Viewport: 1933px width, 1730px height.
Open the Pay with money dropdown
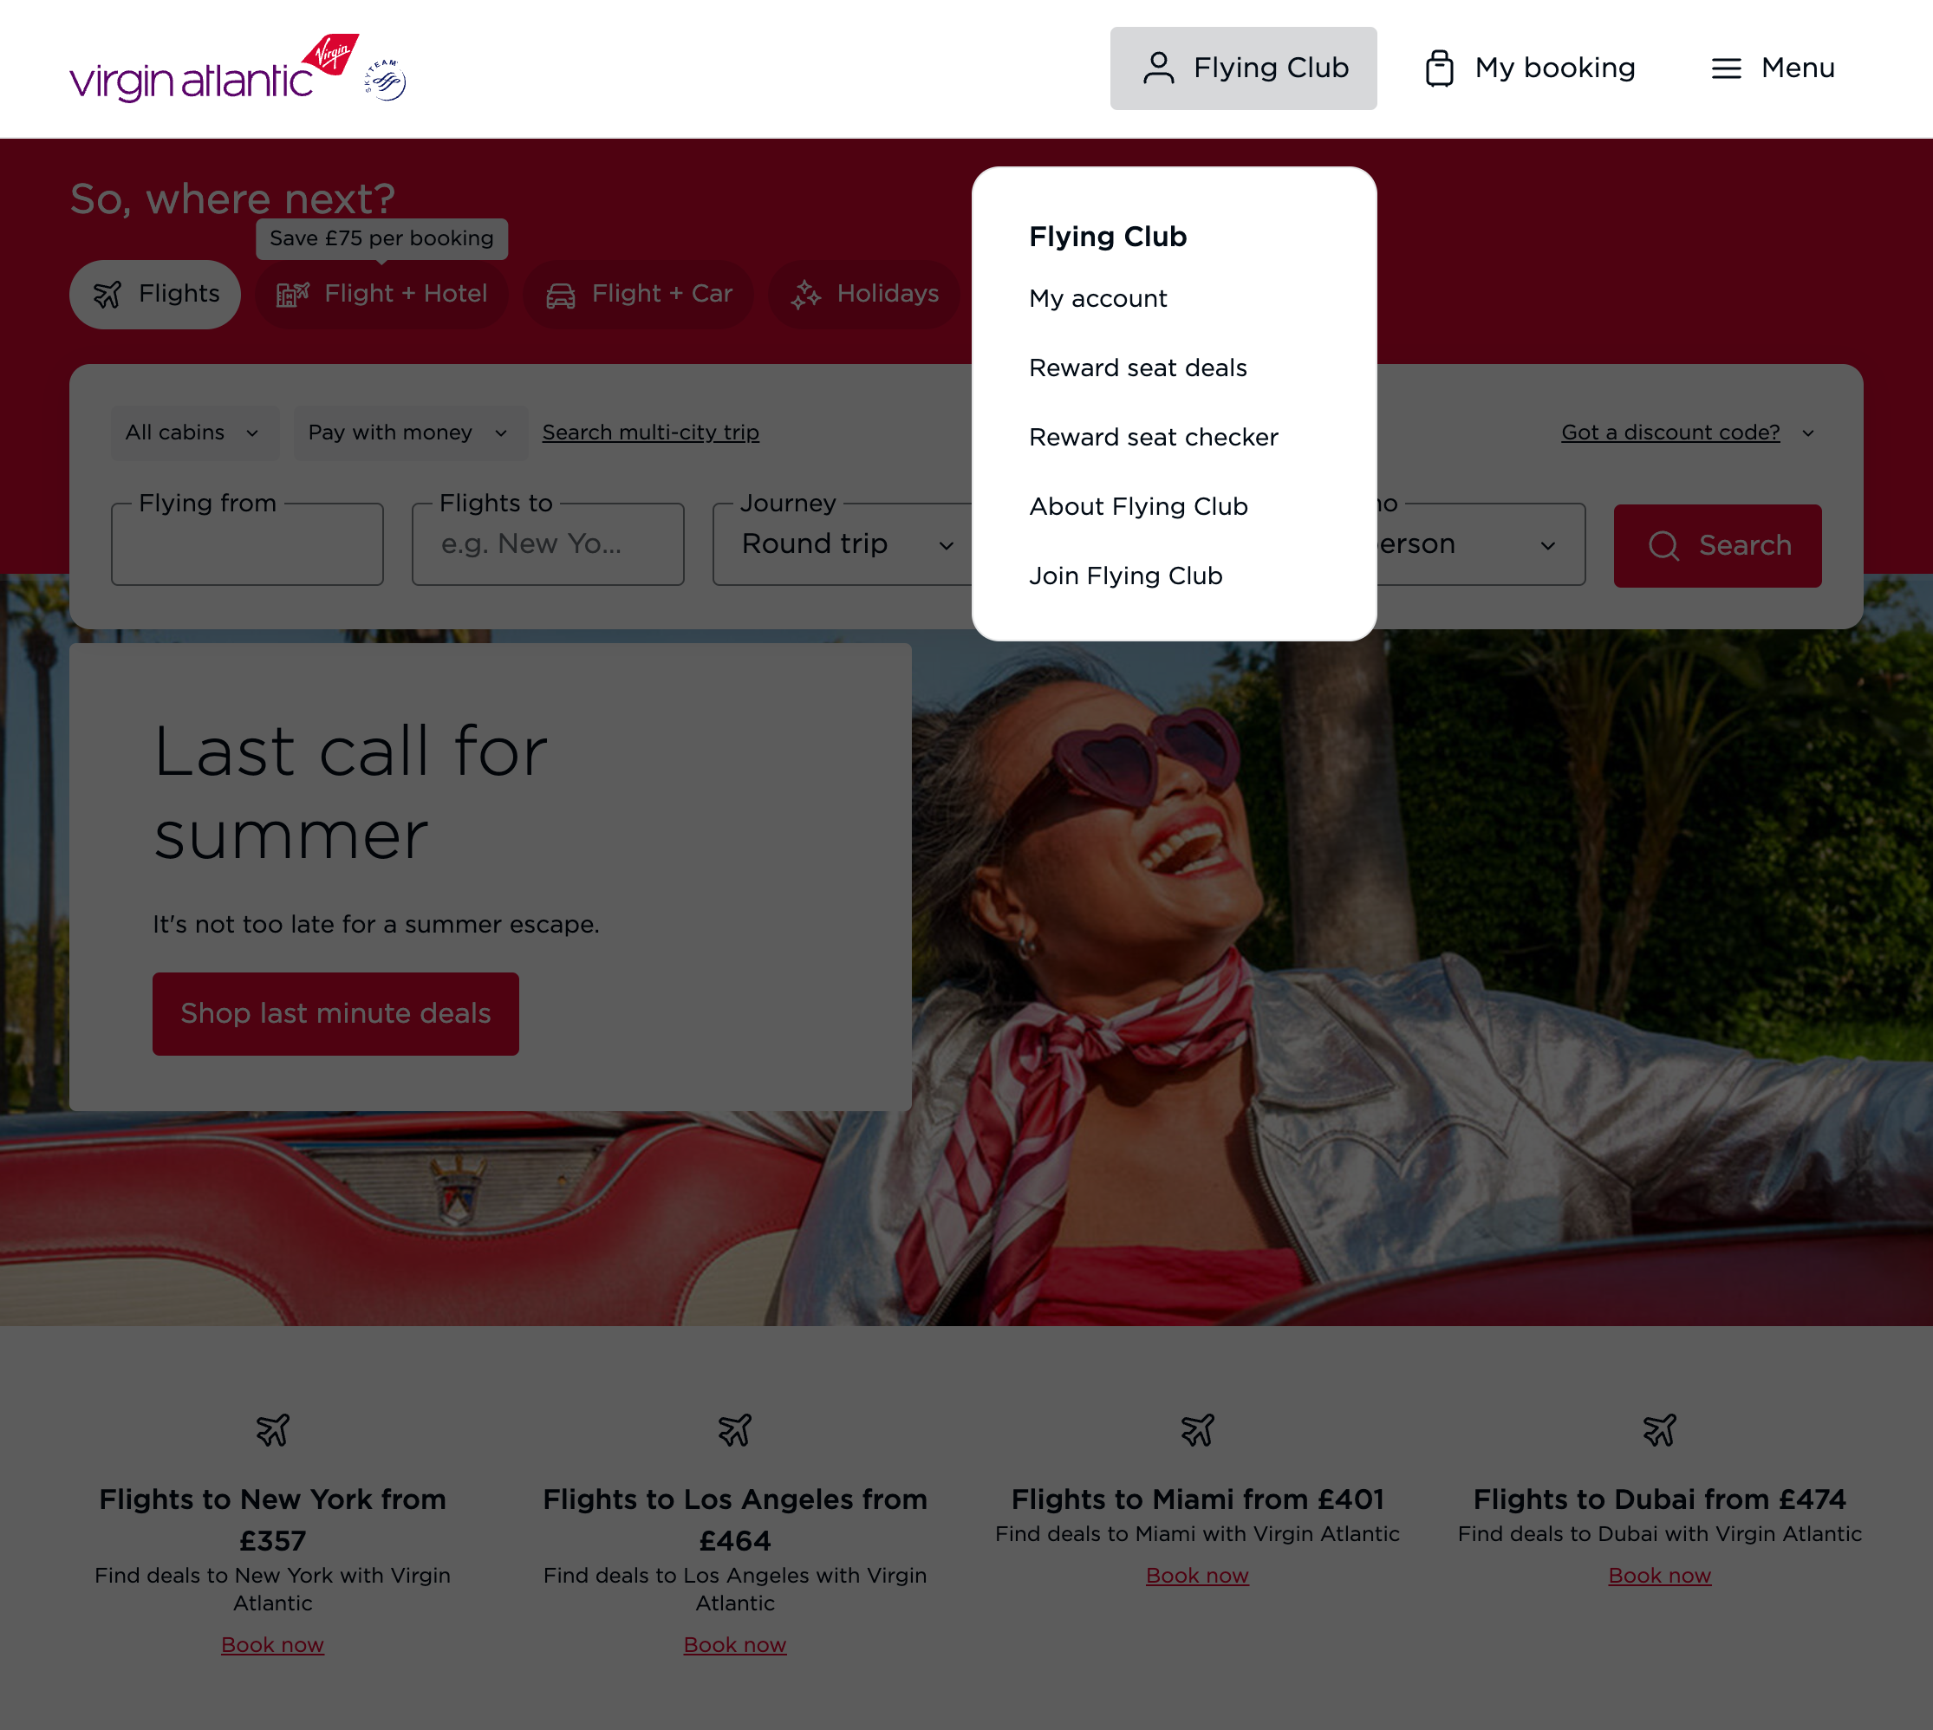point(410,433)
